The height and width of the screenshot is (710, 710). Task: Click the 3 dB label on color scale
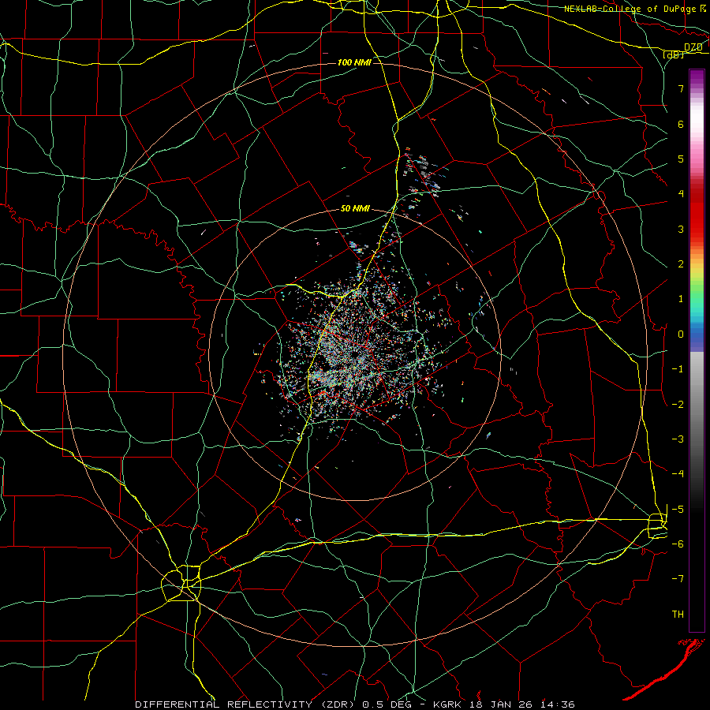[x=681, y=229]
